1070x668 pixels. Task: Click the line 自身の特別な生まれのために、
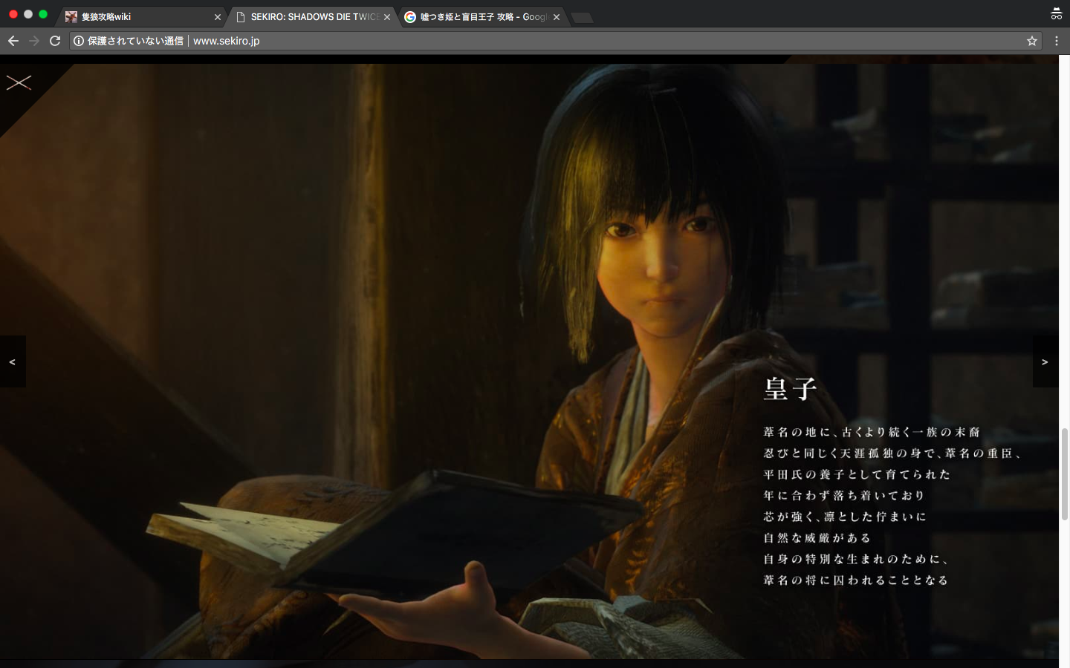click(x=856, y=559)
